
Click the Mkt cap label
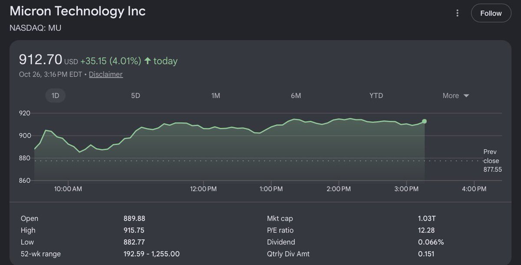tap(280, 219)
